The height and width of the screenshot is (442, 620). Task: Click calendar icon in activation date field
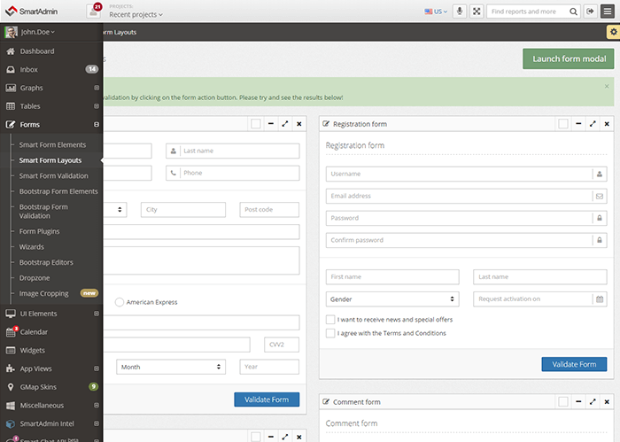tap(600, 299)
